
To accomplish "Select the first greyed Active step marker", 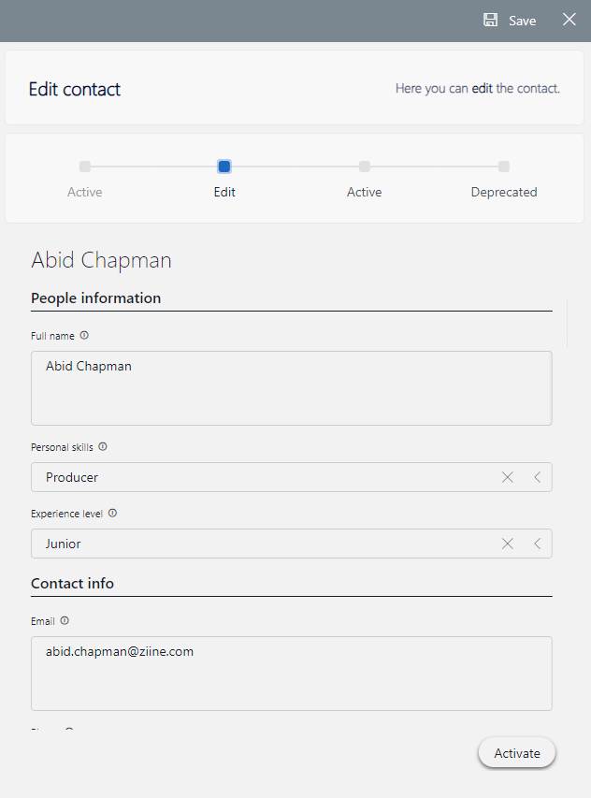I will [85, 167].
